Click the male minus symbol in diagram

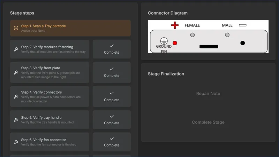click(242, 25)
